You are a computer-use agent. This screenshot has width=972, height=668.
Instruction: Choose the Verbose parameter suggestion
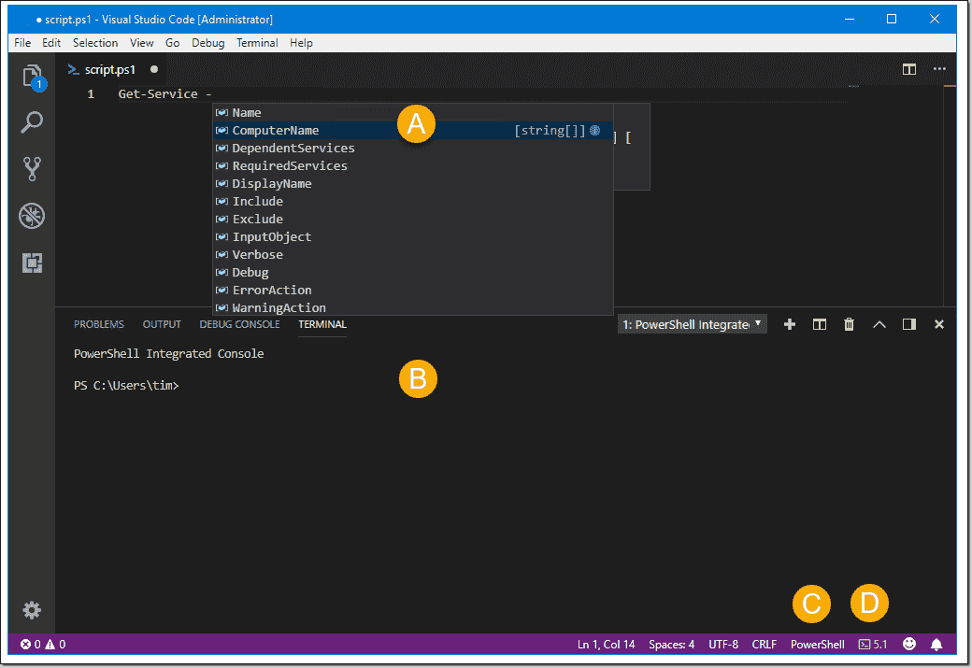pos(413,255)
